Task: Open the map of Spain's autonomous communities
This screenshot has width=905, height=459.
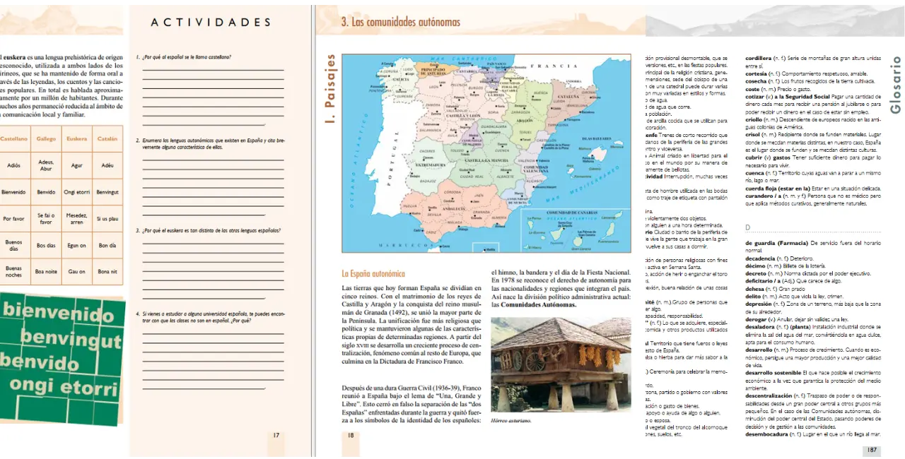Action: (x=486, y=153)
